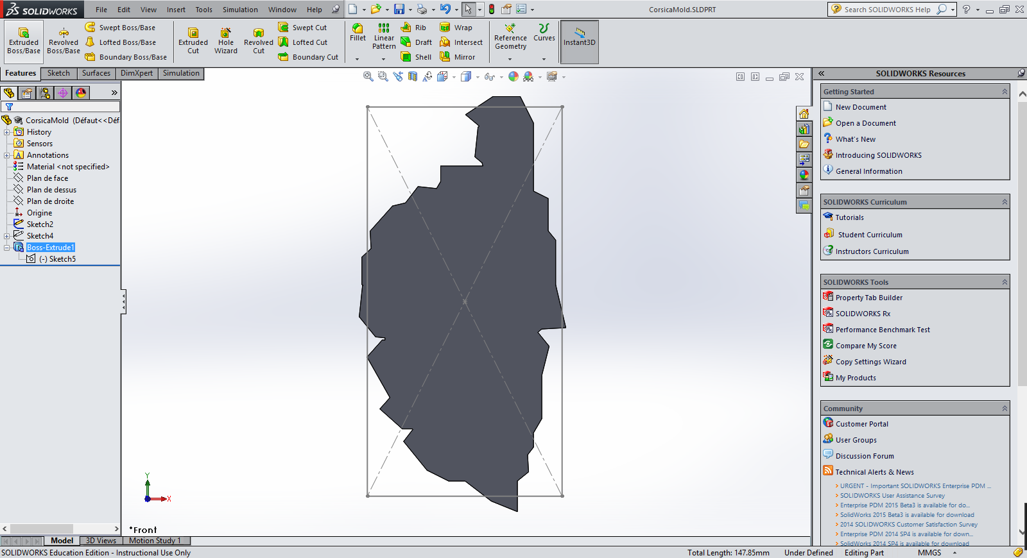Expand the Annotations tree node

7,155
